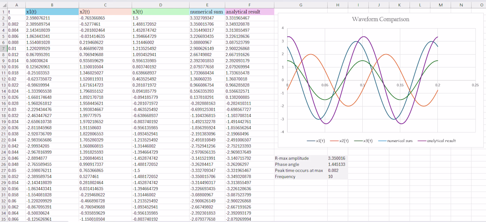Select column E header
The width and height of the screenshot is (486, 222).
pyautogui.click(x=207, y=5)
